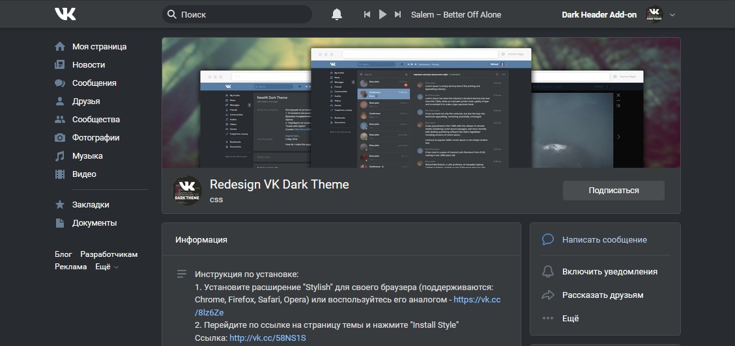Image resolution: width=735 pixels, height=346 pixels.
Task: Play the current track in header
Action: [x=382, y=14]
